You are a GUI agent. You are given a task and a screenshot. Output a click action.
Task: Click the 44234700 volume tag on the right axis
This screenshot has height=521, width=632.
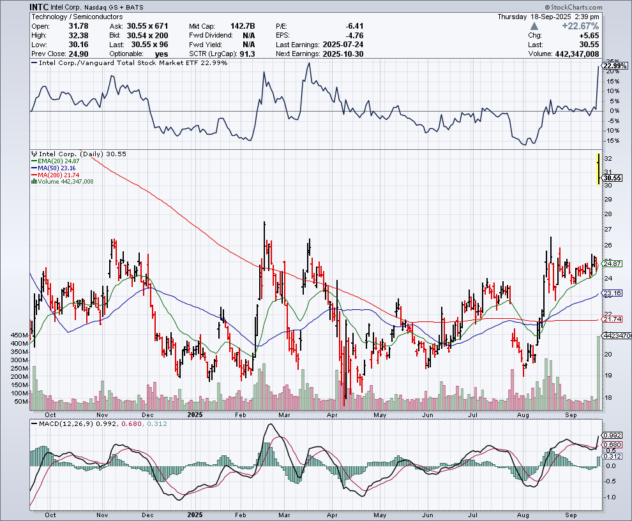(617, 336)
